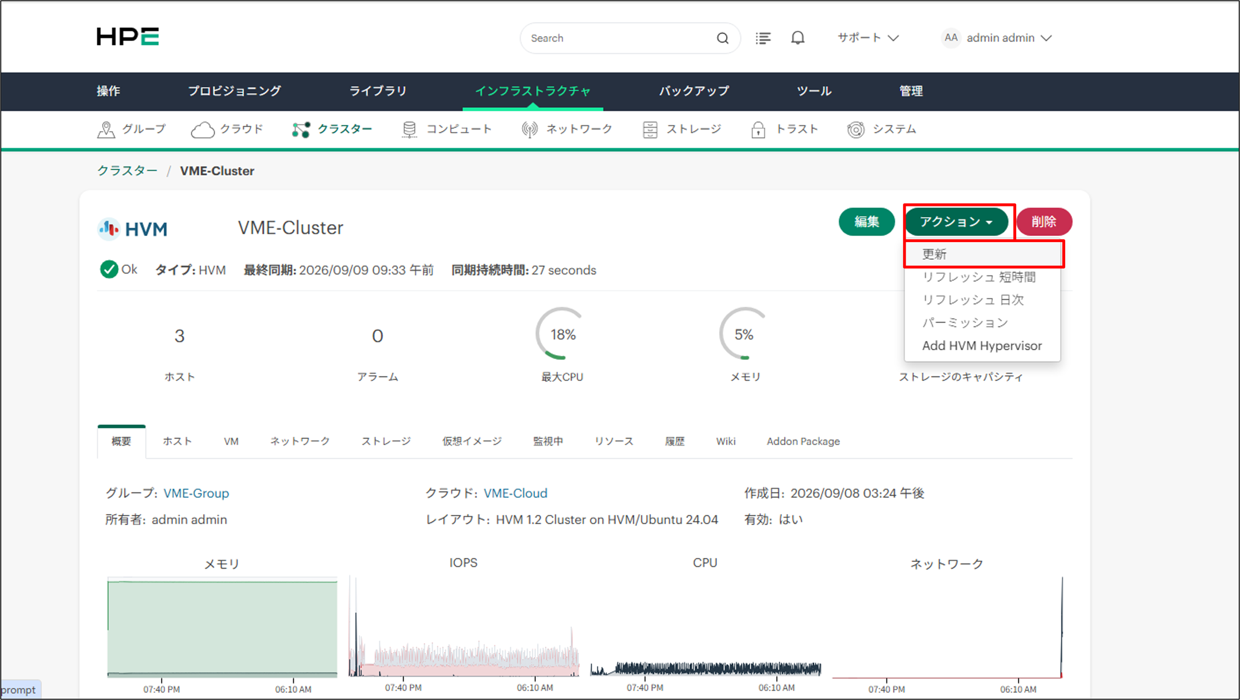Viewport: 1240px width, 700px height.
Task: Go back via クラスター breadcrumb link
Action: pos(127,170)
